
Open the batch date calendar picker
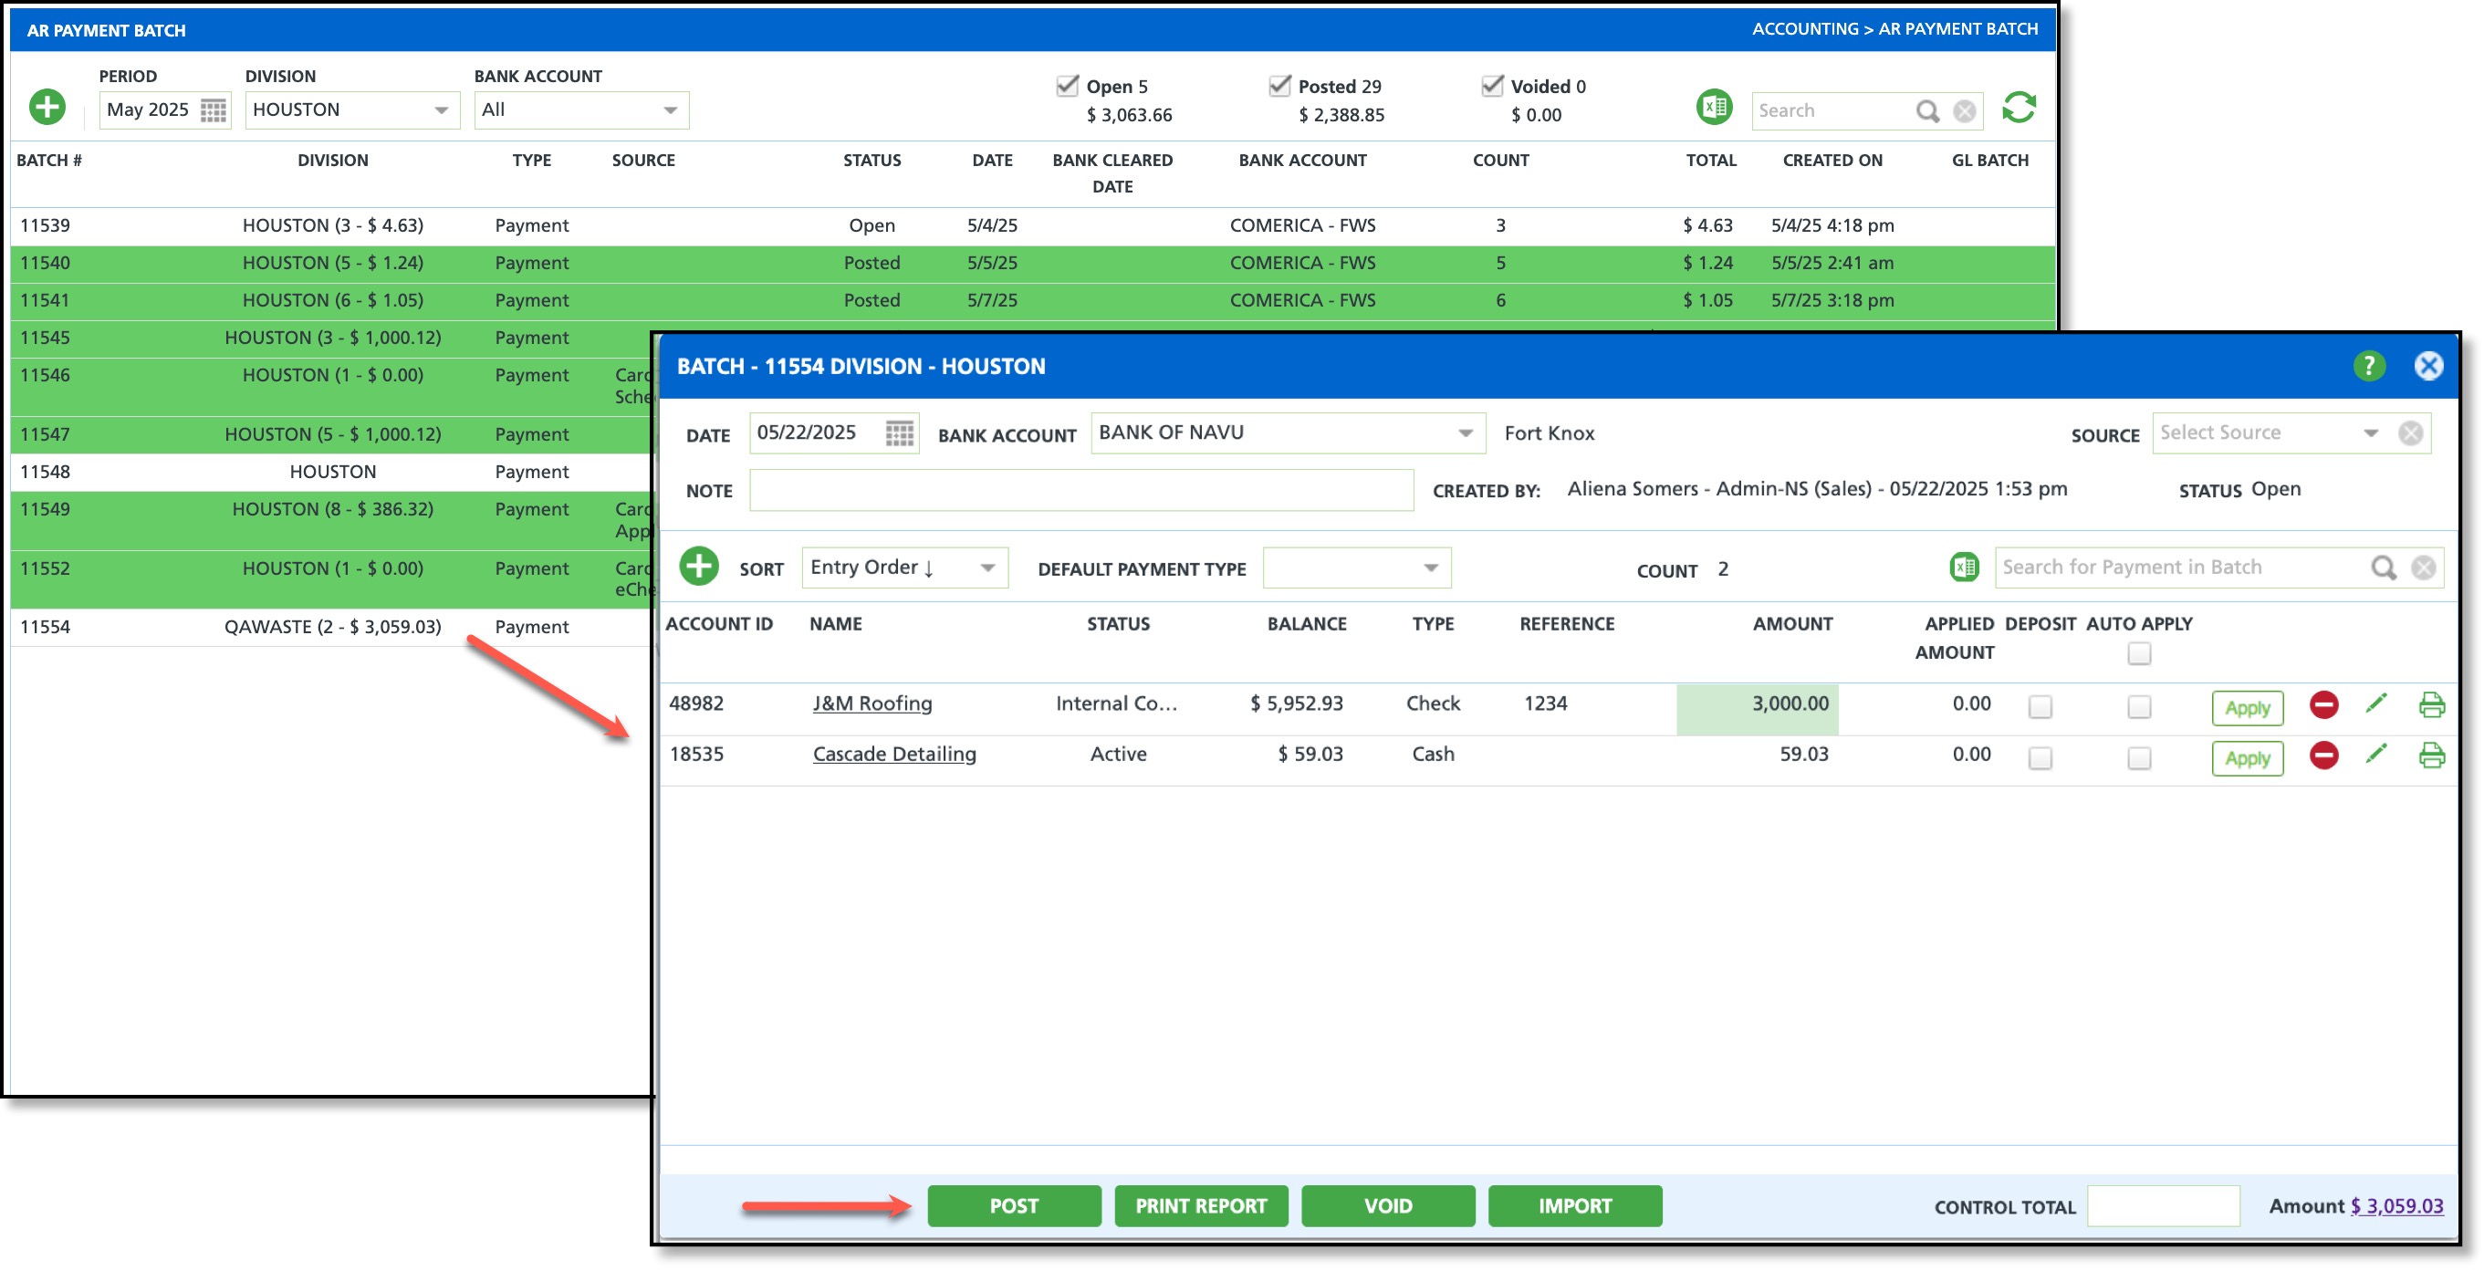[899, 433]
